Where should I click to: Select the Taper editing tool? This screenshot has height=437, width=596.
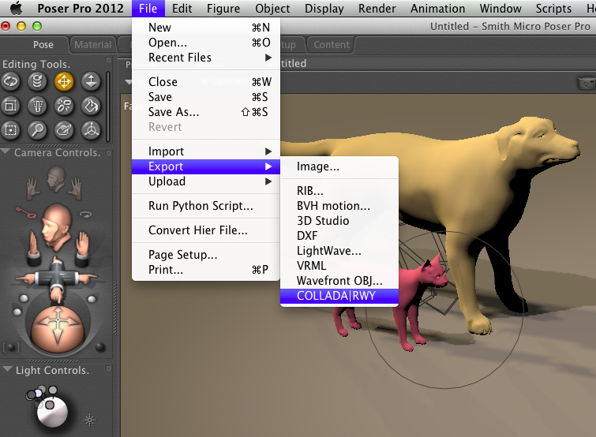[37, 106]
